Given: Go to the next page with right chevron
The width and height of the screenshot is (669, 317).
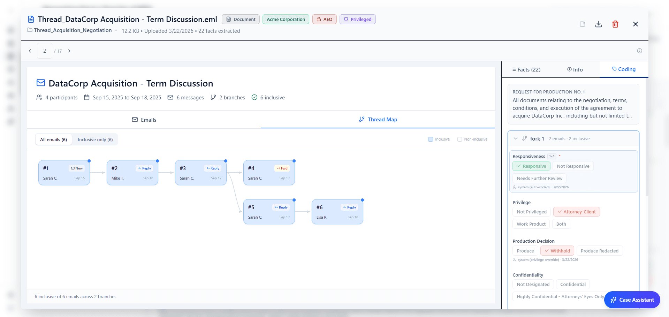Looking at the screenshot, I should pyautogui.click(x=69, y=51).
